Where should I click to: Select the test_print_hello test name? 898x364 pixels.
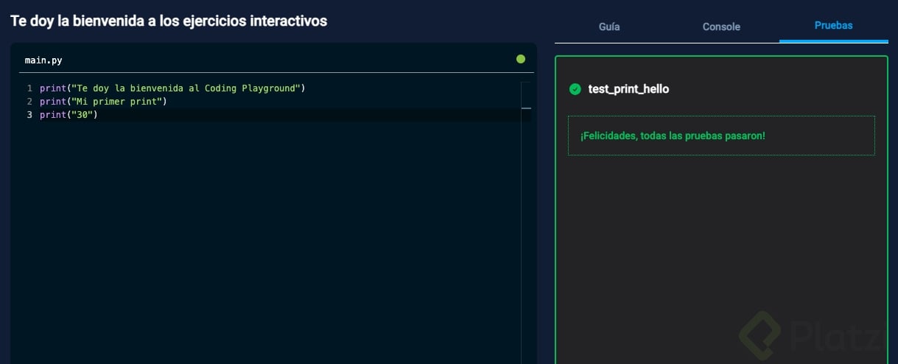628,89
